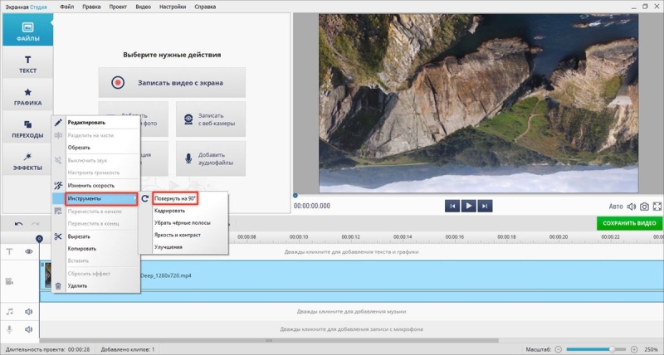Zoom in timeline with plus button

634,349
